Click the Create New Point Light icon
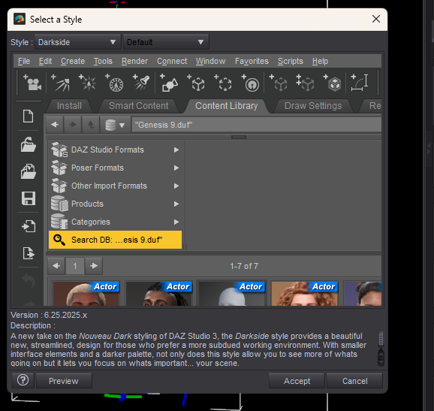The height and width of the screenshot is (411, 434). point(87,83)
